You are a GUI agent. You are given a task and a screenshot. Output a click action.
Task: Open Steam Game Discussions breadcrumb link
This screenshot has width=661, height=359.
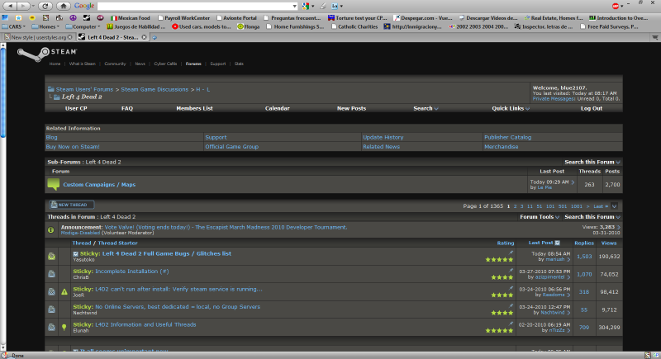[x=155, y=90]
